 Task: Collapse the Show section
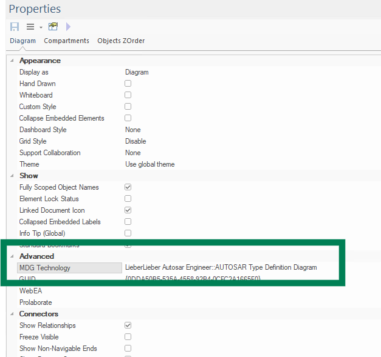(x=13, y=176)
